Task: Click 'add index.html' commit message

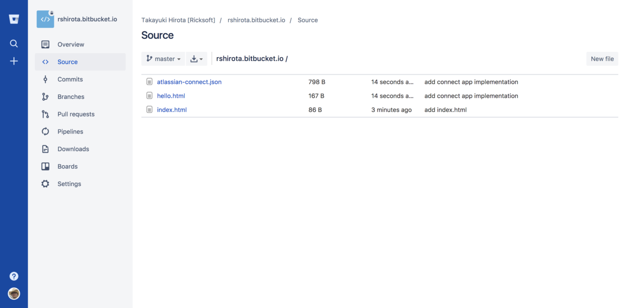Action: pos(445,110)
